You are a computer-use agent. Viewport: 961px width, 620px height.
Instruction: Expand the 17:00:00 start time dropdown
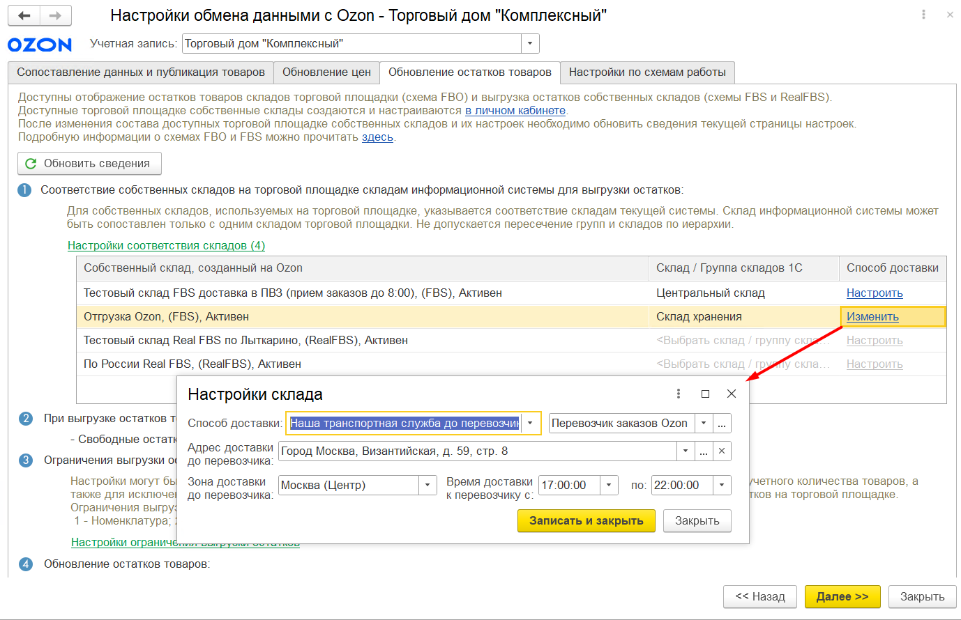click(x=609, y=486)
